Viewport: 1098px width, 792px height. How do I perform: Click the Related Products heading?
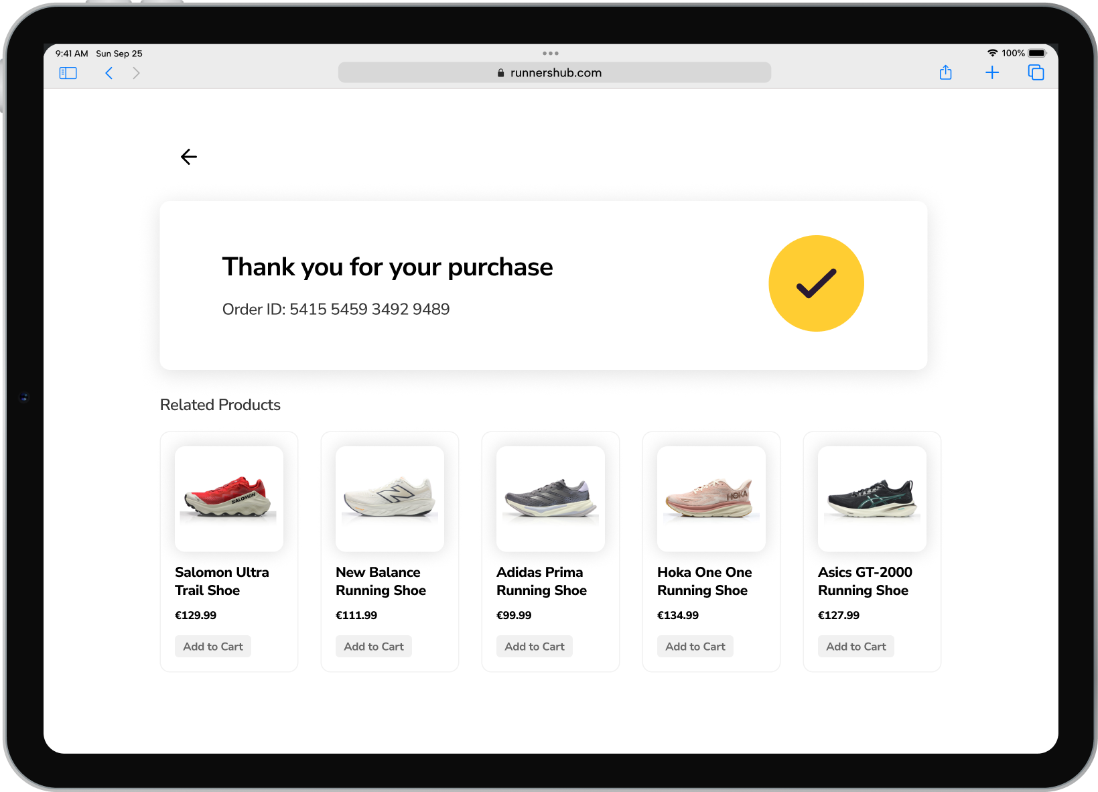coord(220,405)
